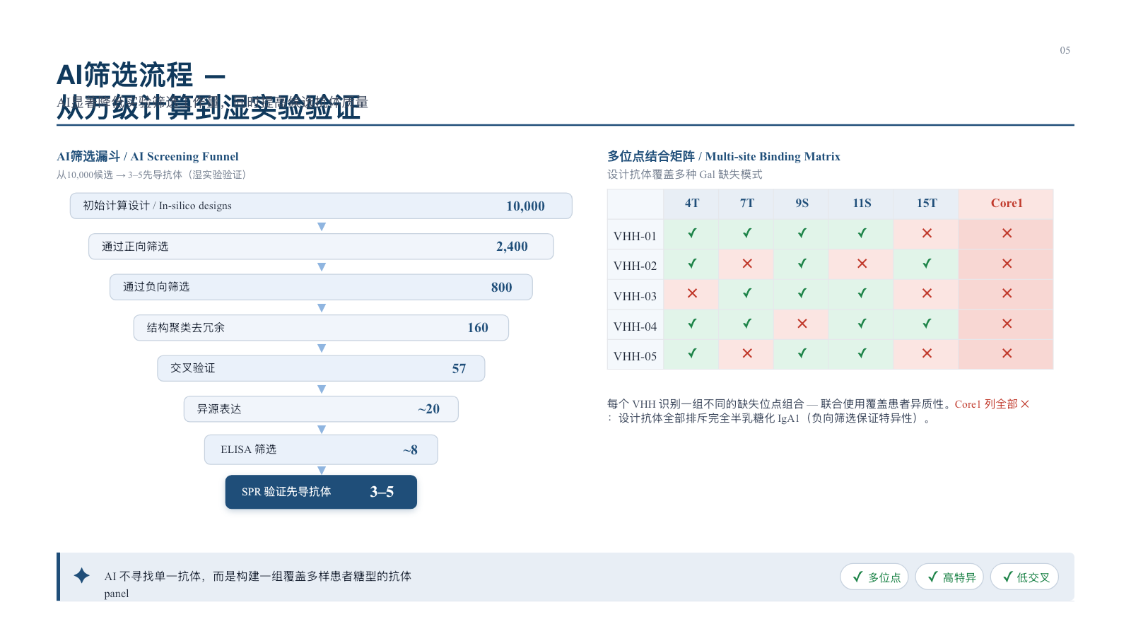
Task: Click the red cross for VHH-04 at Core1
Action: [1007, 324]
